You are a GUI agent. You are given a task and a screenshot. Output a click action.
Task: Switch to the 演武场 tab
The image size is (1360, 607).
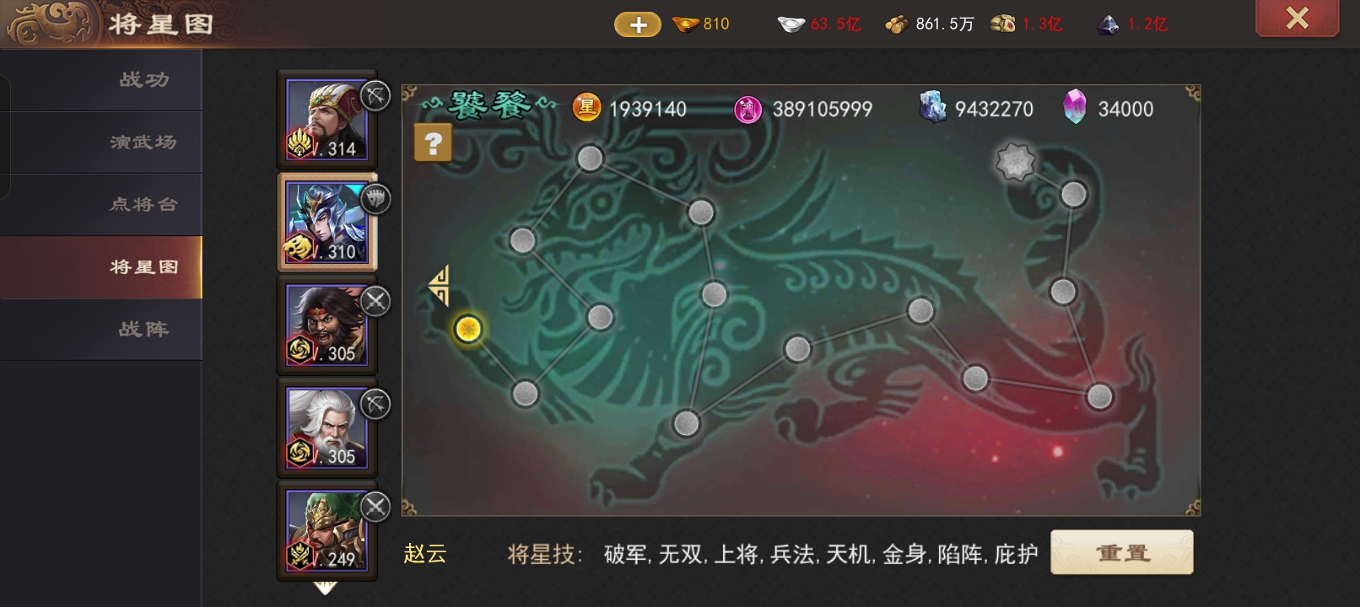[143, 142]
